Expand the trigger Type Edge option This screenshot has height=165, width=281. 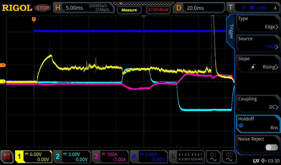(258, 23)
